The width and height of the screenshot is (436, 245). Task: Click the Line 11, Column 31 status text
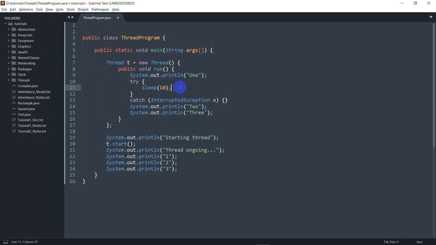click(25, 242)
